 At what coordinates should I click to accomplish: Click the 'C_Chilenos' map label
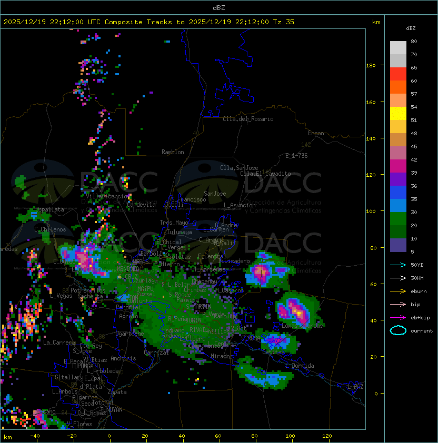click(50, 229)
